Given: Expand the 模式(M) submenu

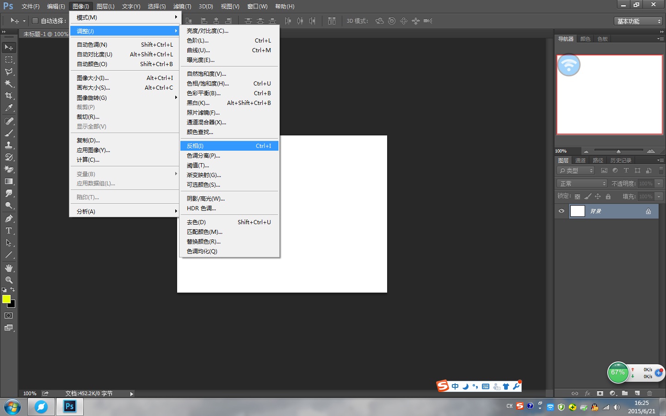Looking at the screenshot, I should [124, 18].
